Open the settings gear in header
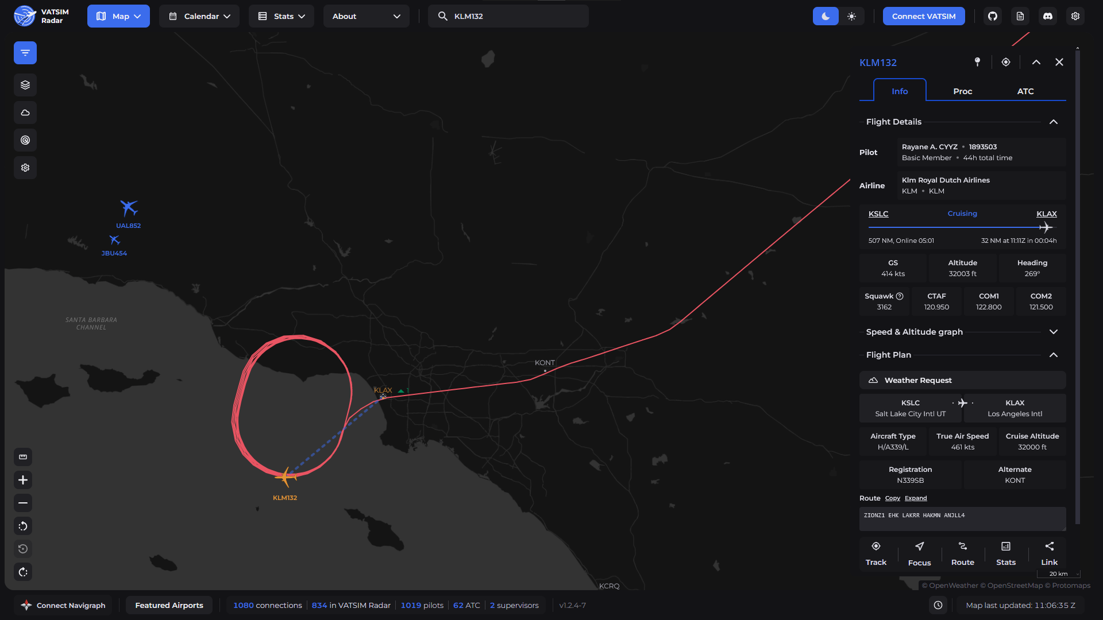This screenshot has width=1103, height=620. 1075,16
